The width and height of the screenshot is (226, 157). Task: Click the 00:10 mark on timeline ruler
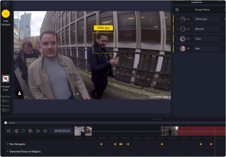pyautogui.click(x=138, y=138)
